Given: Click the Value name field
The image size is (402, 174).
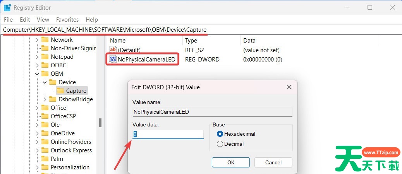Looking at the screenshot, I should (212, 112).
